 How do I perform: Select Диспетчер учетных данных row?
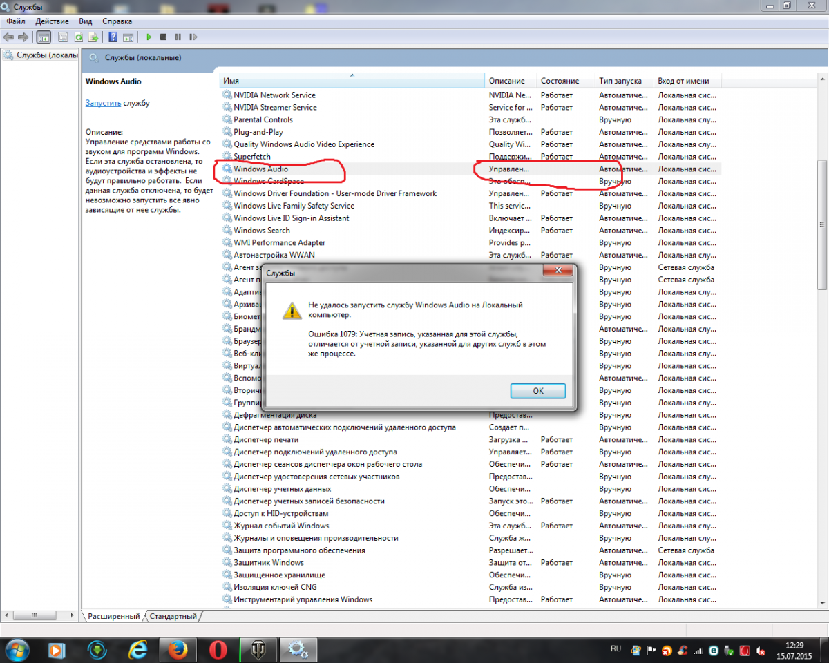click(470, 489)
